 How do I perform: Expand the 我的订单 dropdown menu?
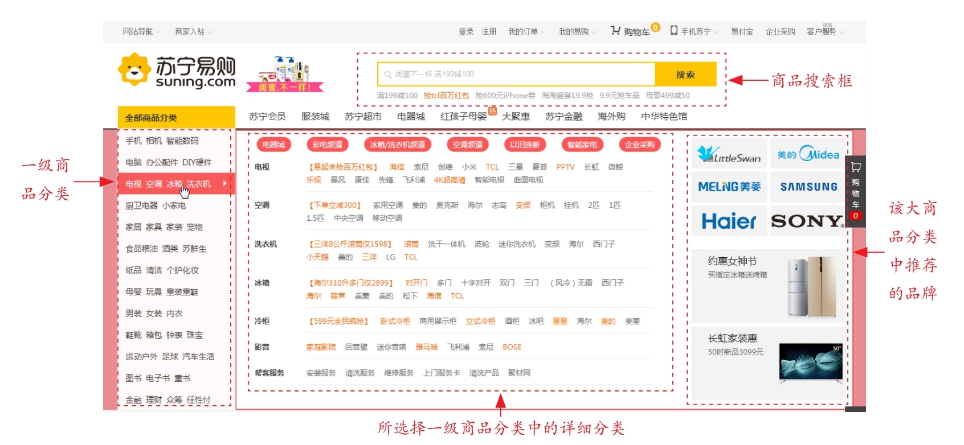[x=526, y=32]
